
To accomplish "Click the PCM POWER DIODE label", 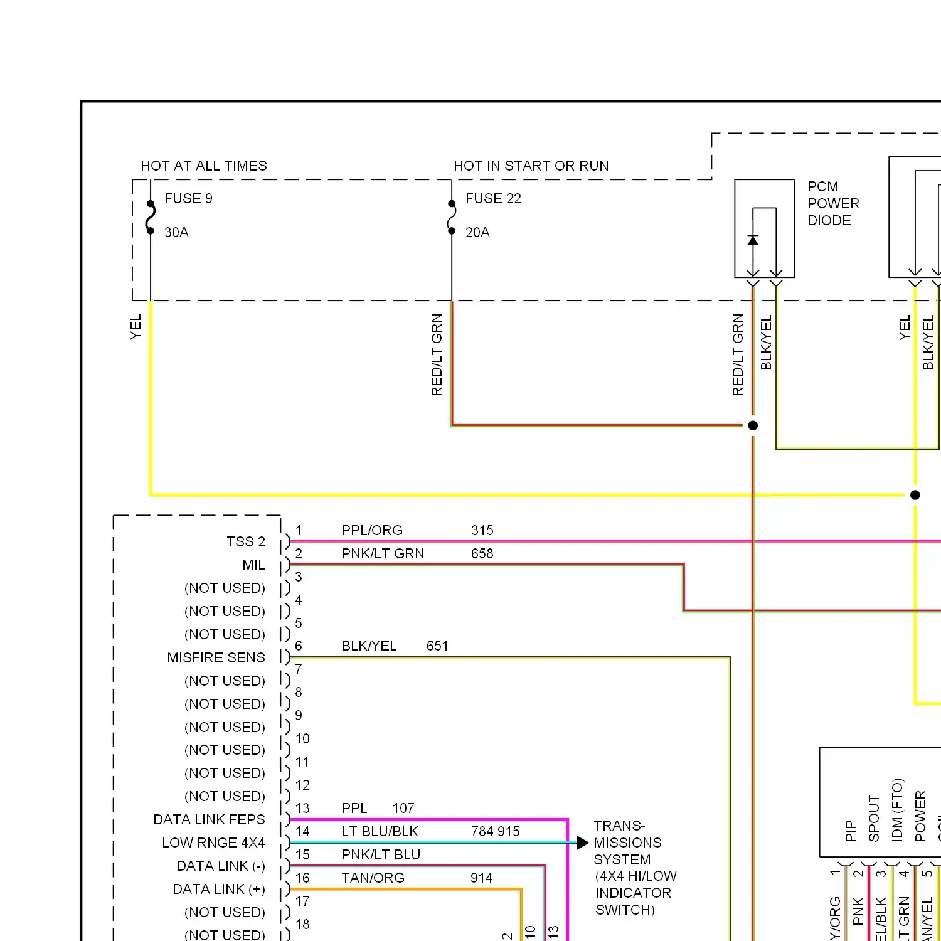I will coord(833,203).
